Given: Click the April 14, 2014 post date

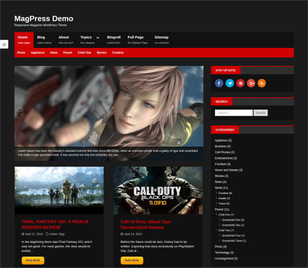Looking at the screenshot, I should click(x=133, y=234).
